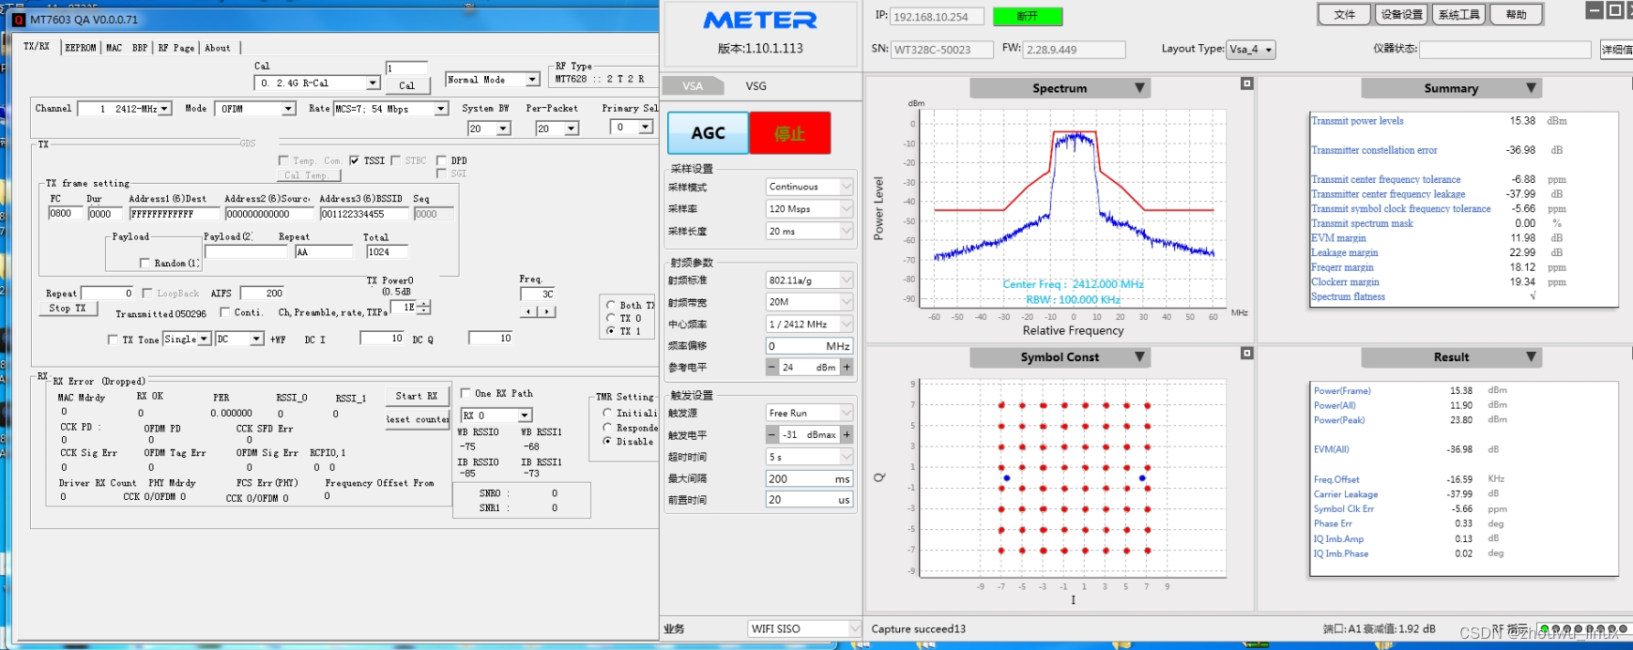Screen dimensions: 1633x650
Task: Maximize the Symbol Const panel via corner icon
Action: pyautogui.click(x=1246, y=353)
